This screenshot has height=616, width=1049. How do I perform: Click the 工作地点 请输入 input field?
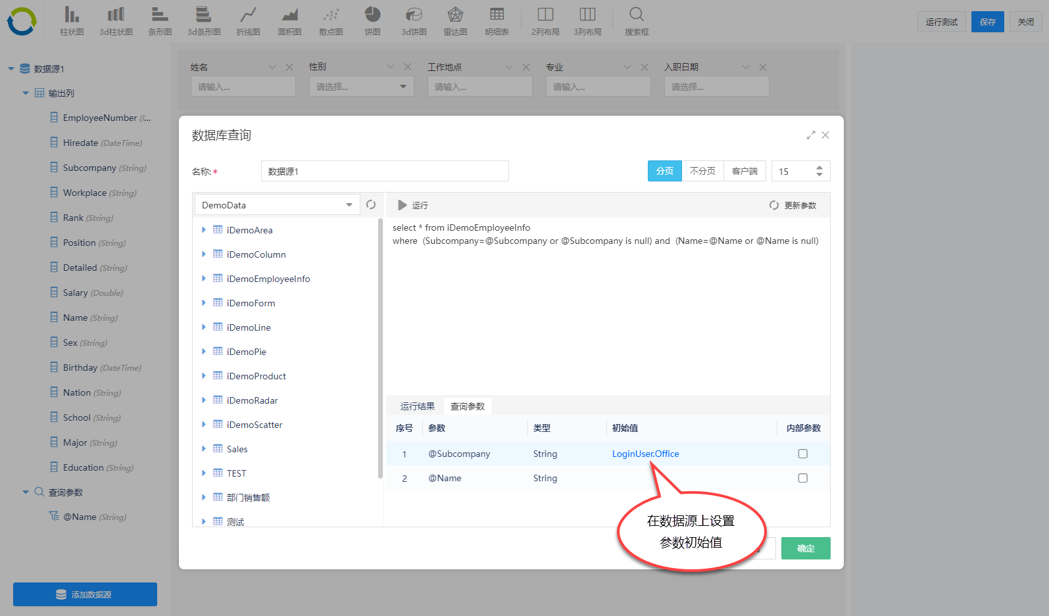pos(480,87)
